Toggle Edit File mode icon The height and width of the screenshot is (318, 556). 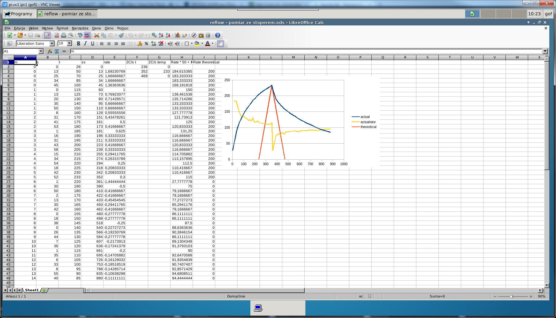pyautogui.click(x=47, y=35)
